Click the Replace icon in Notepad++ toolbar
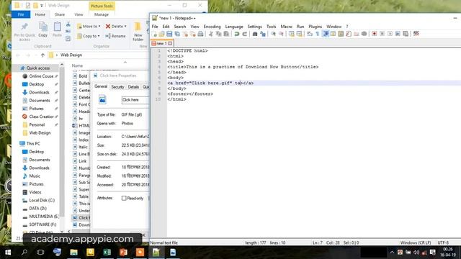Image resolution: width=461 pixels, height=259 pixels. tap(262, 34)
